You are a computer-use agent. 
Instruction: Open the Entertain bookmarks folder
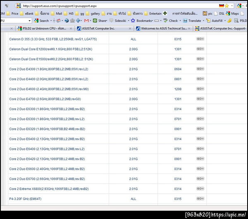tap(153, 14)
